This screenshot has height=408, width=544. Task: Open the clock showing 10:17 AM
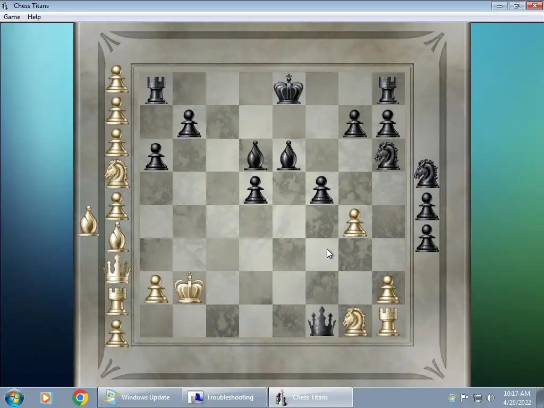point(516,397)
